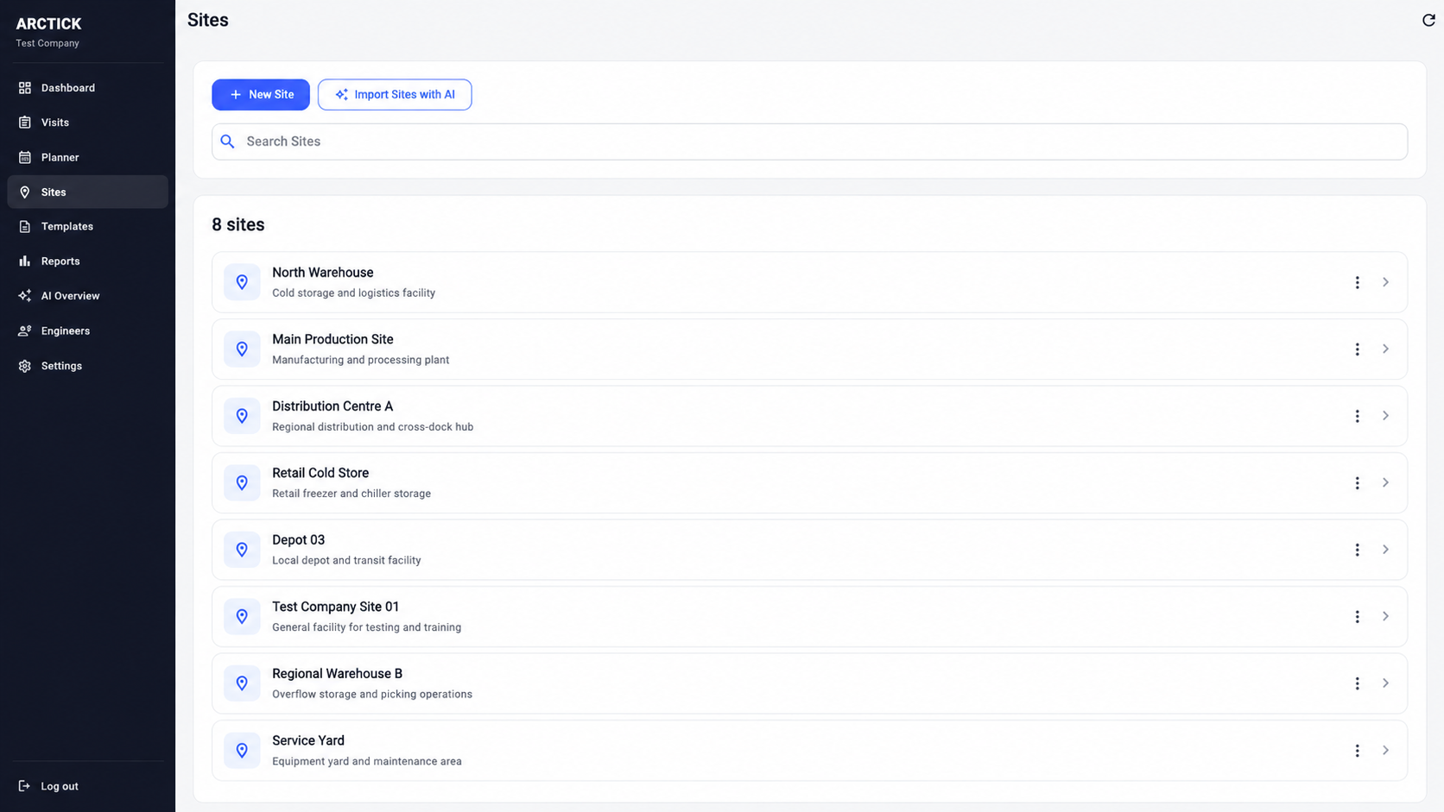Expand Regional Warehouse B with its chevron arrow
Screen dimensions: 1444x812
point(1385,683)
